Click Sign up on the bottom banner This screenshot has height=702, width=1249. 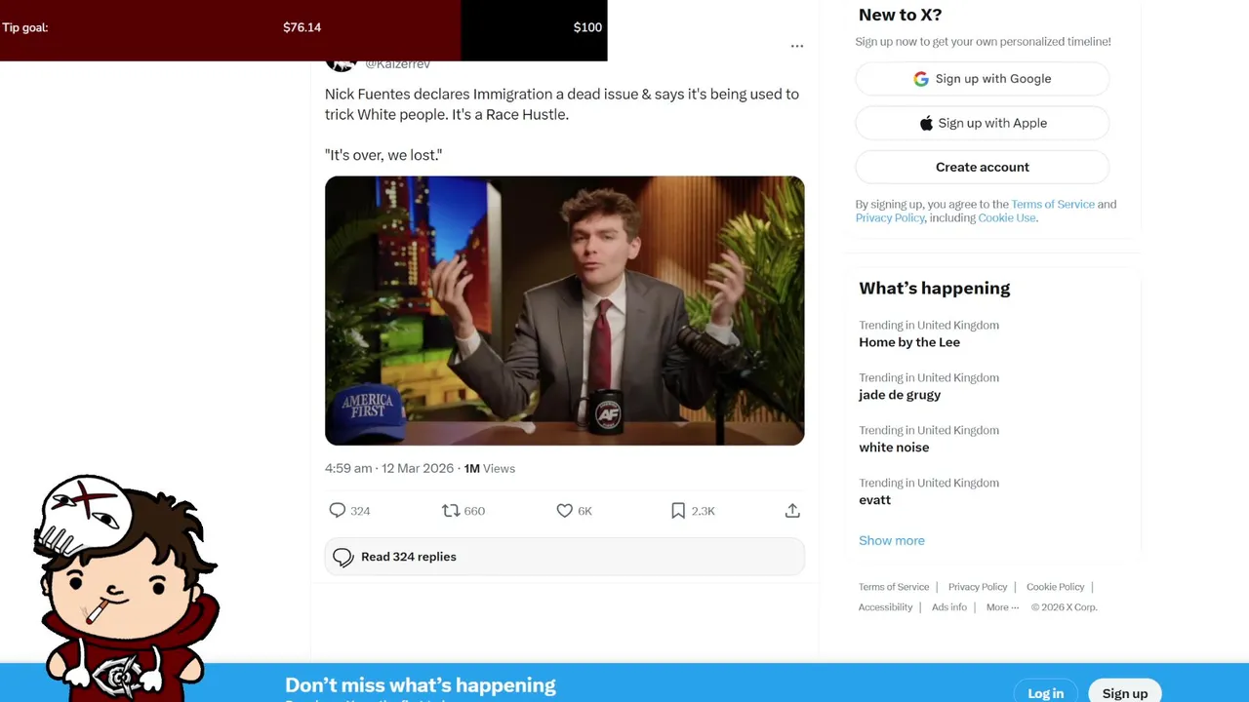(1125, 693)
